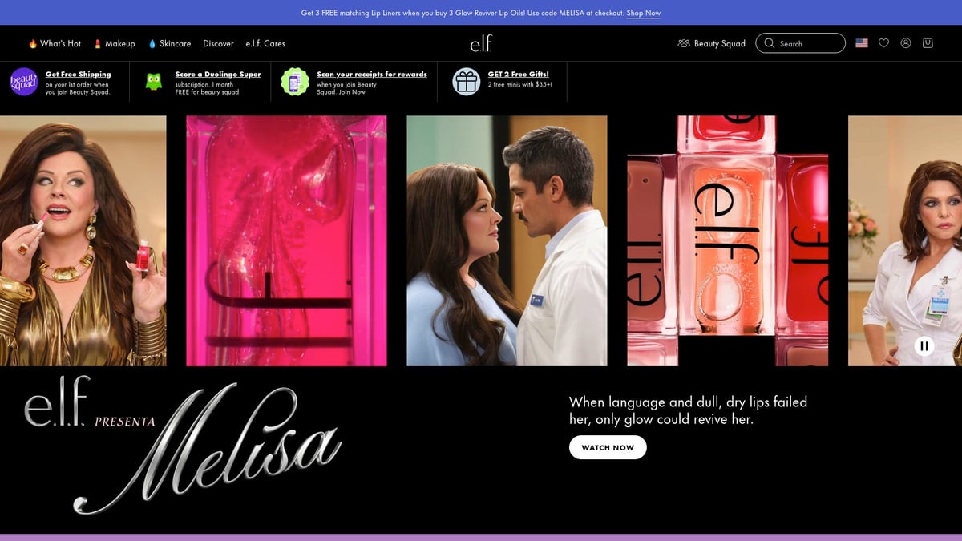Click the e.l.f. logo in header

point(481,43)
